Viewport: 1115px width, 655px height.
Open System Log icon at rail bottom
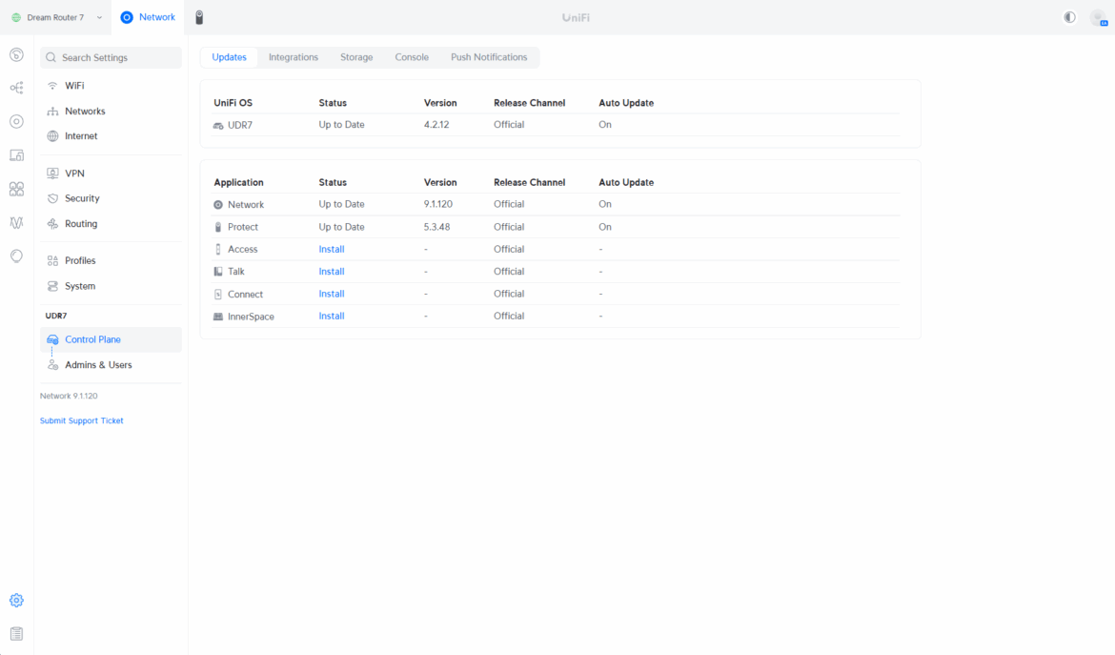click(x=16, y=634)
